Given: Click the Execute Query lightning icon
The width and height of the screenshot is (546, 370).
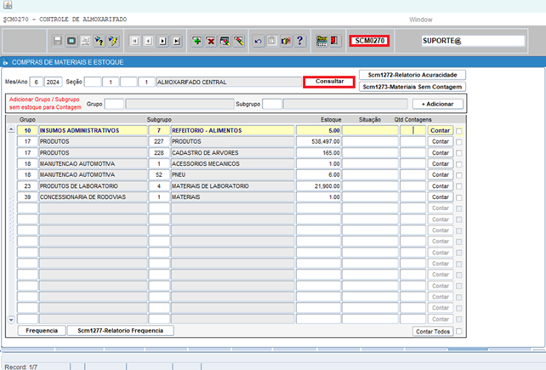Looking at the screenshot, I should (x=113, y=41).
